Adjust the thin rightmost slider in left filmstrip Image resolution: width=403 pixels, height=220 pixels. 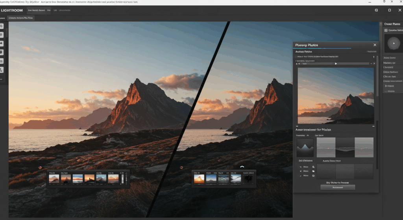click(126, 179)
